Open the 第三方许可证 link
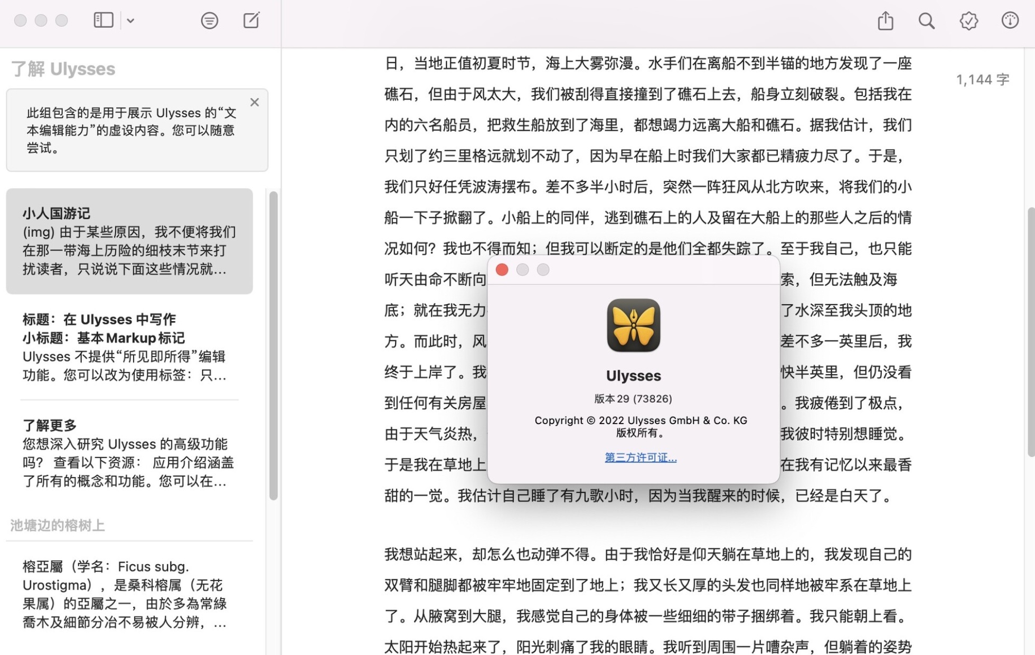This screenshot has width=1035, height=655. (640, 457)
